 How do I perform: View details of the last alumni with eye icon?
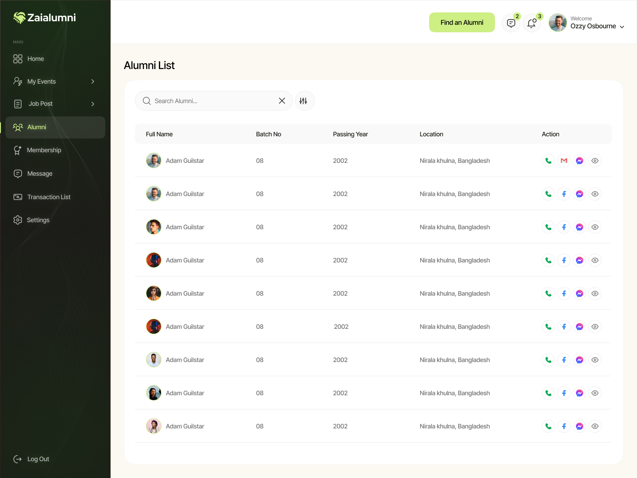[x=595, y=426]
